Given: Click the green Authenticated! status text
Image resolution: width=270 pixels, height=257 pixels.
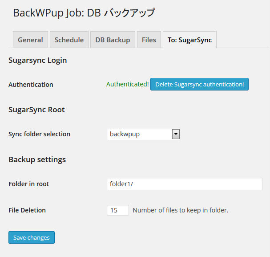Looking at the screenshot, I should [127, 84].
